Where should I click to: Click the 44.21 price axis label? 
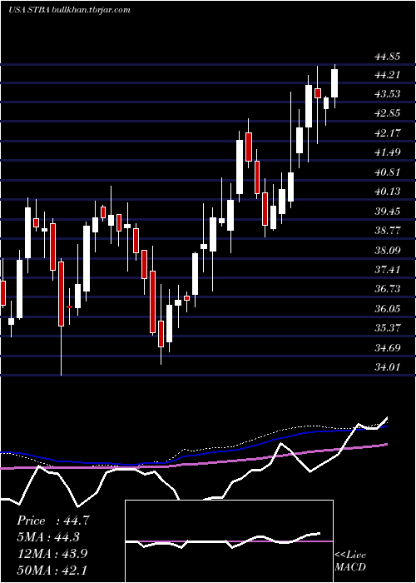(x=388, y=76)
